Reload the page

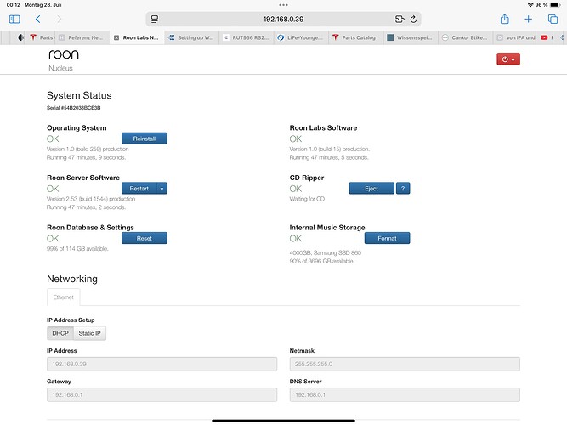[x=414, y=20]
